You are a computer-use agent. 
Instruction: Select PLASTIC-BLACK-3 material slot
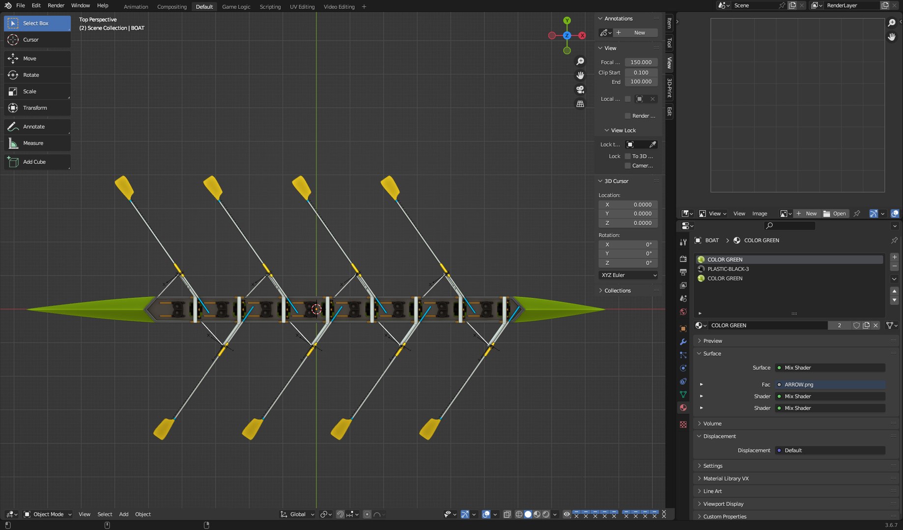coord(789,269)
